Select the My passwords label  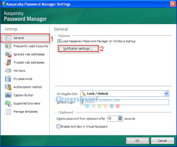pos(23,79)
